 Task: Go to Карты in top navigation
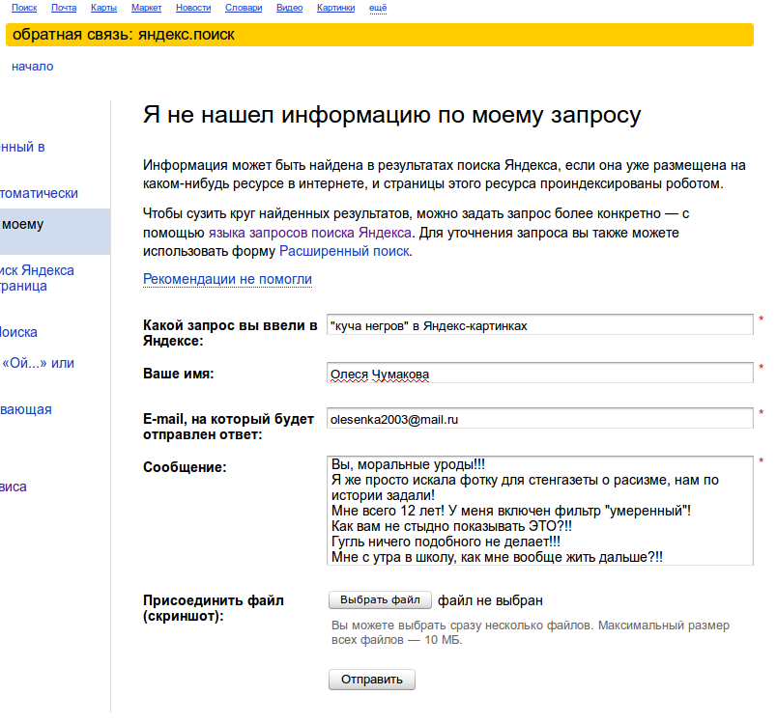[x=104, y=8]
